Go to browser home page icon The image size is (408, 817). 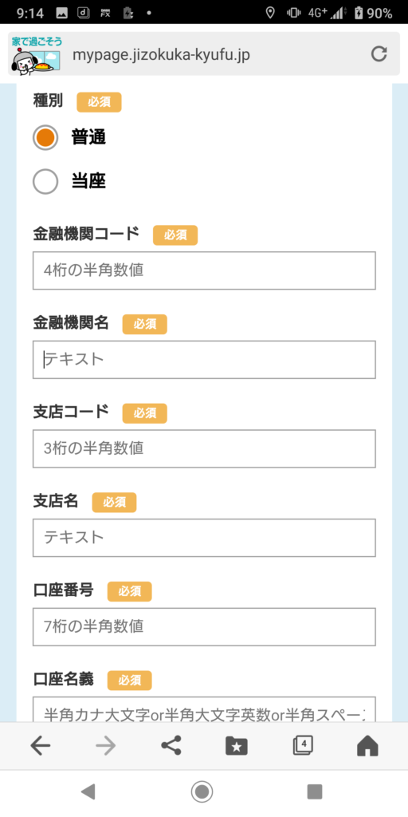click(x=367, y=746)
